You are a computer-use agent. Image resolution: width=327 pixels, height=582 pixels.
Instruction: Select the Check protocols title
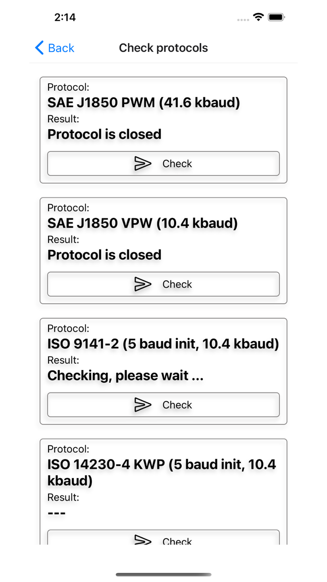[x=163, y=48]
